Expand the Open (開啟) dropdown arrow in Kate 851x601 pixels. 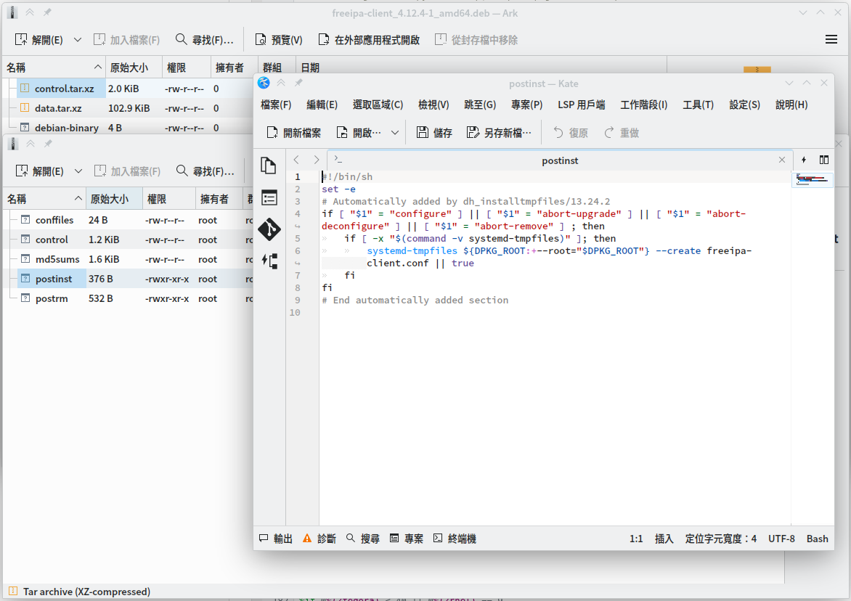tap(395, 133)
